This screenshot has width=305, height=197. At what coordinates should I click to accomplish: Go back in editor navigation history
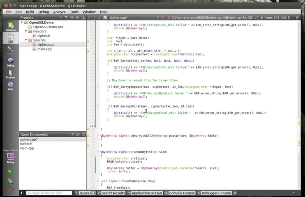click(89, 18)
